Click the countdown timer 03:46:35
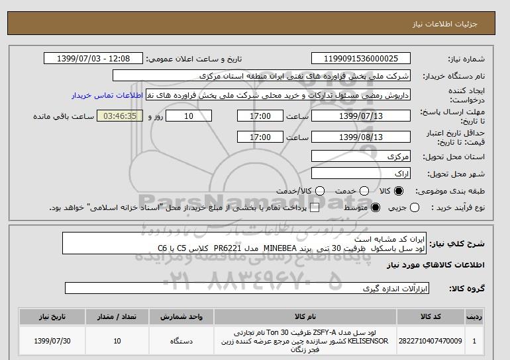Image resolution: width=510 pixels, height=360 pixels. 120,116
